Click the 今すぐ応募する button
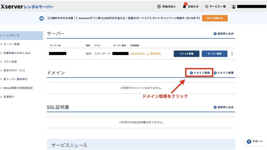Viewport: 267px width, 150px height. coord(215,18)
